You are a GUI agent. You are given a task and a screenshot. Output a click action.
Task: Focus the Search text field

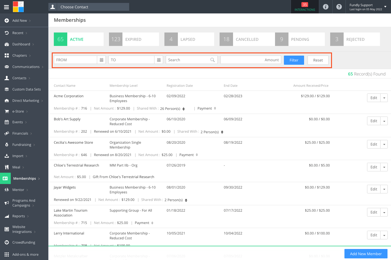(192, 60)
